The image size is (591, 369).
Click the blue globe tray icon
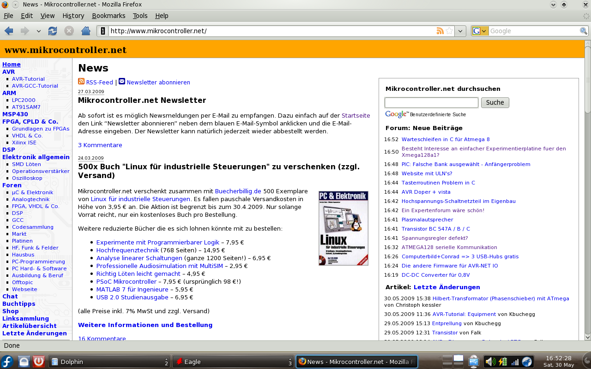(x=527, y=362)
